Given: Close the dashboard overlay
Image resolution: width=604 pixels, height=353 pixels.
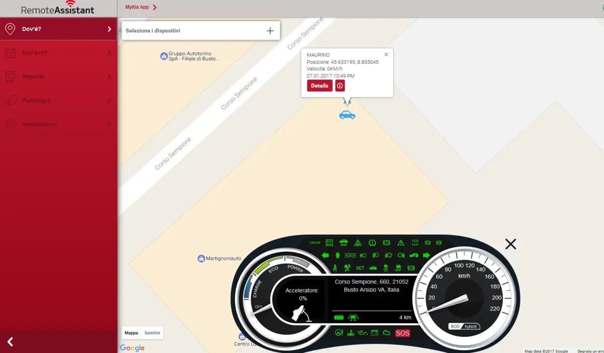Looking at the screenshot, I should (x=511, y=244).
